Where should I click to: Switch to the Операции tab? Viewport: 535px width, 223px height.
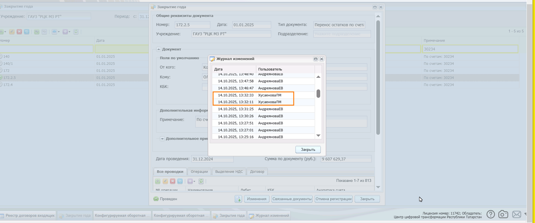point(199,172)
